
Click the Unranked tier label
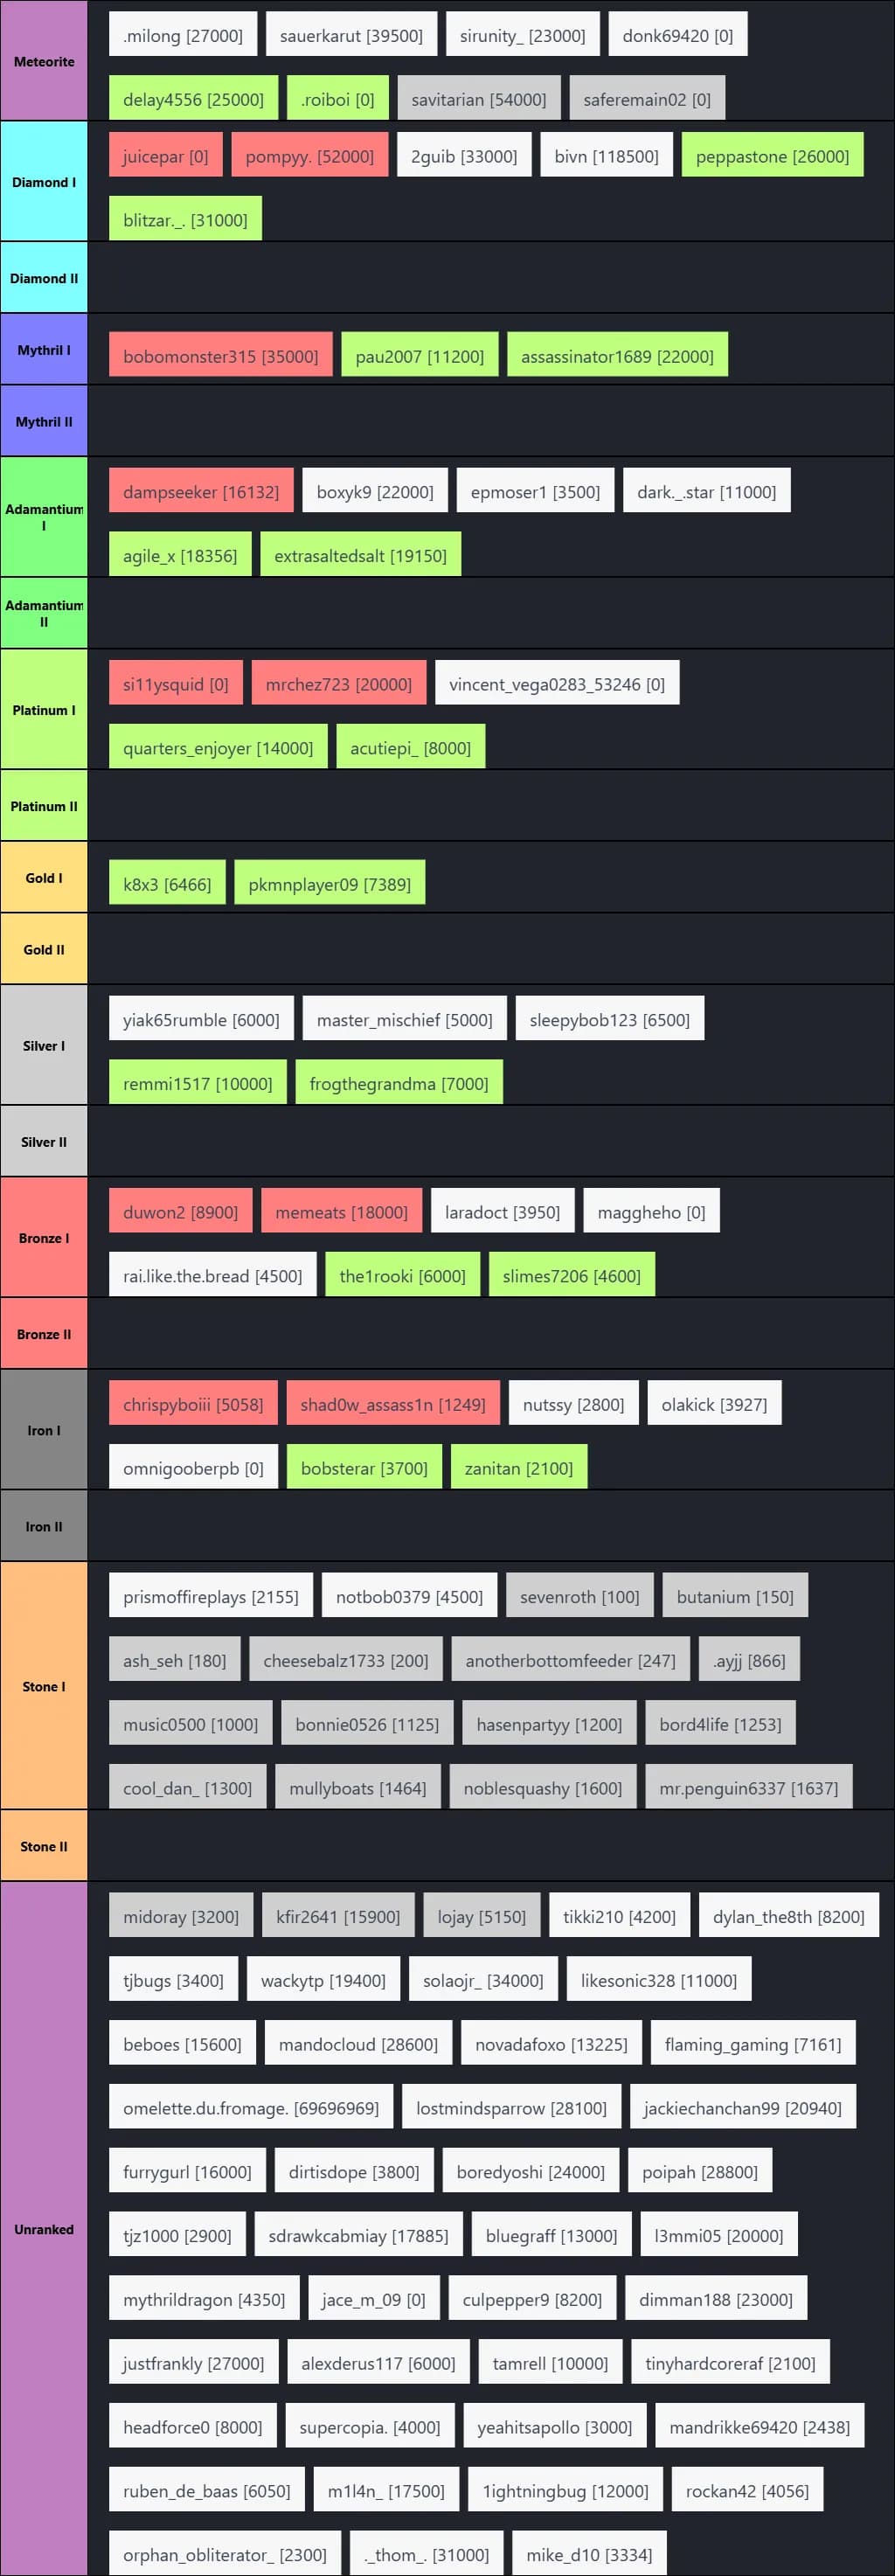tap(44, 2228)
